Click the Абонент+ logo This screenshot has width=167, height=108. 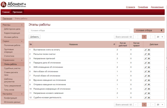13,4
